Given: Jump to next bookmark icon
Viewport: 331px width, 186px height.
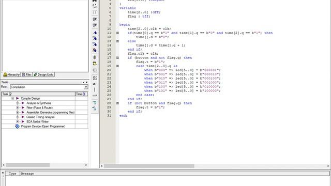Looking at the screenshot, I should tap(95, 38).
